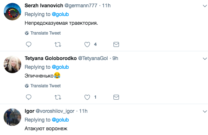This screenshot has height=135, width=208.
Task: Open @golub mention in Serzh's reply
Action: [60, 15]
